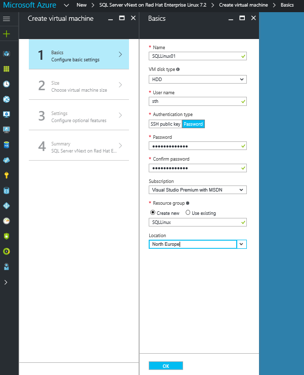The width and height of the screenshot is (304, 375).
Task: Open the Monitor gauge icon in sidebar
Action: (x=7, y=221)
